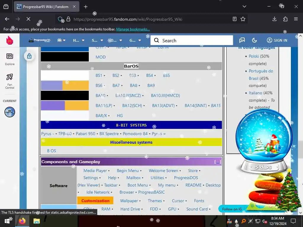
Task: Select the Progressbar95 Wiki | Fandom tab
Action: pyautogui.click(x=46, y=7)
